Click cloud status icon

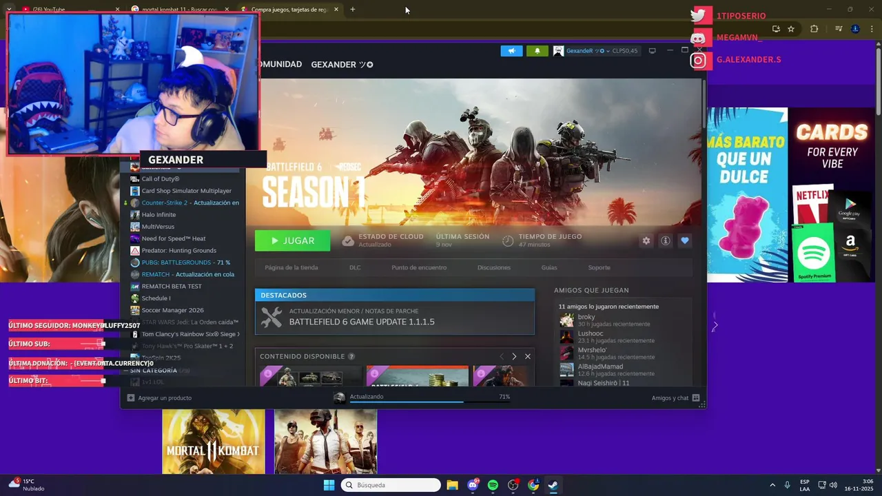pos(348,240)
